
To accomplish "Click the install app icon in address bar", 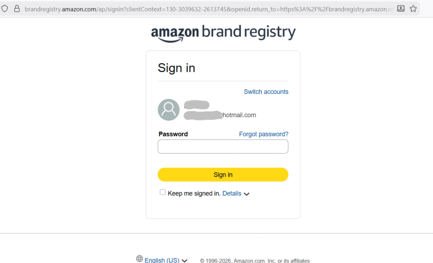I will pos(401,8).
